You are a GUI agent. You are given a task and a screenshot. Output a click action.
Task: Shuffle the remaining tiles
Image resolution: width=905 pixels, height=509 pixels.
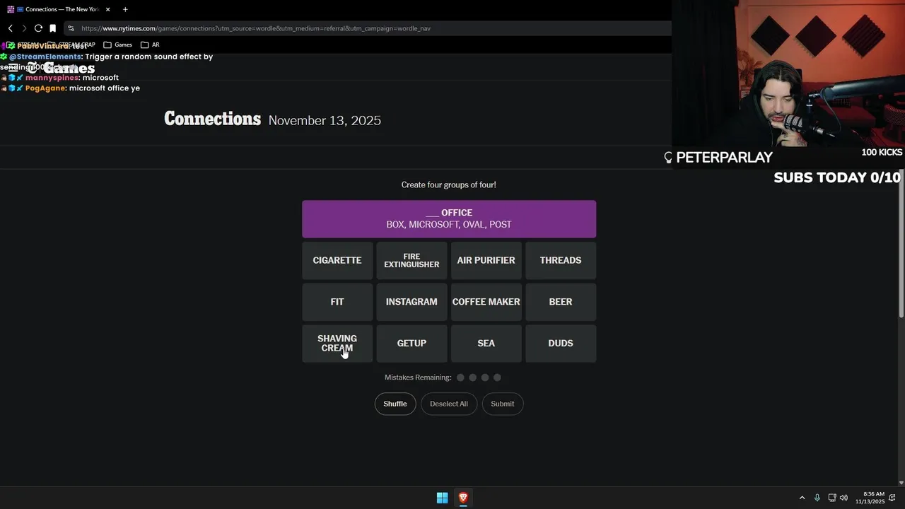tap(395, 404)
